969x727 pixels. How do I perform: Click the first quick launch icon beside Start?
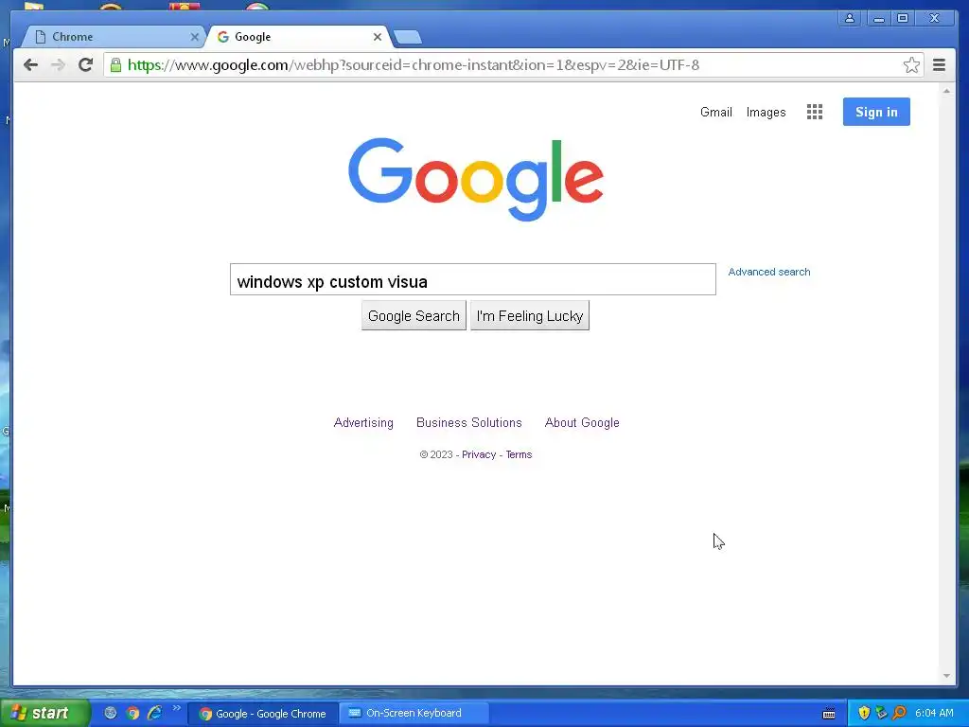pos(110,713)
